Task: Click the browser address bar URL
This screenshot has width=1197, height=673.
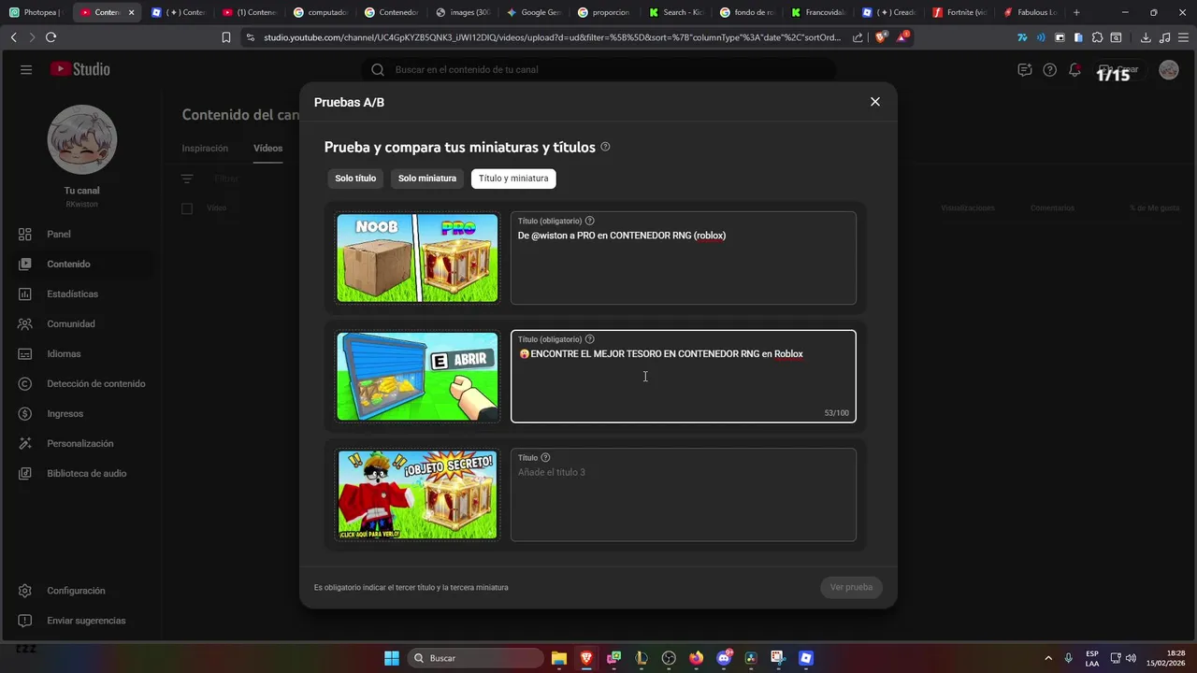Action: click(552, 37)
